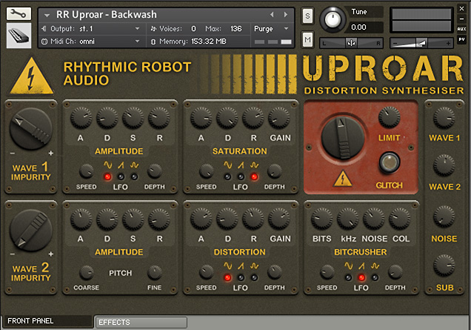Image resolution: width=471 pixels, height=330 pixels.
Task: Click the keyboard icon under the wrench
Action: pyautogui.click(x=19, y=35)
